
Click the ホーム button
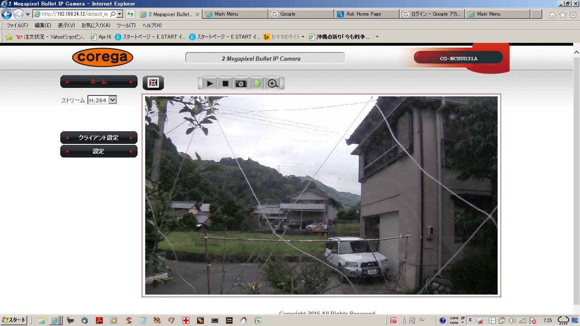click(99, 81)
